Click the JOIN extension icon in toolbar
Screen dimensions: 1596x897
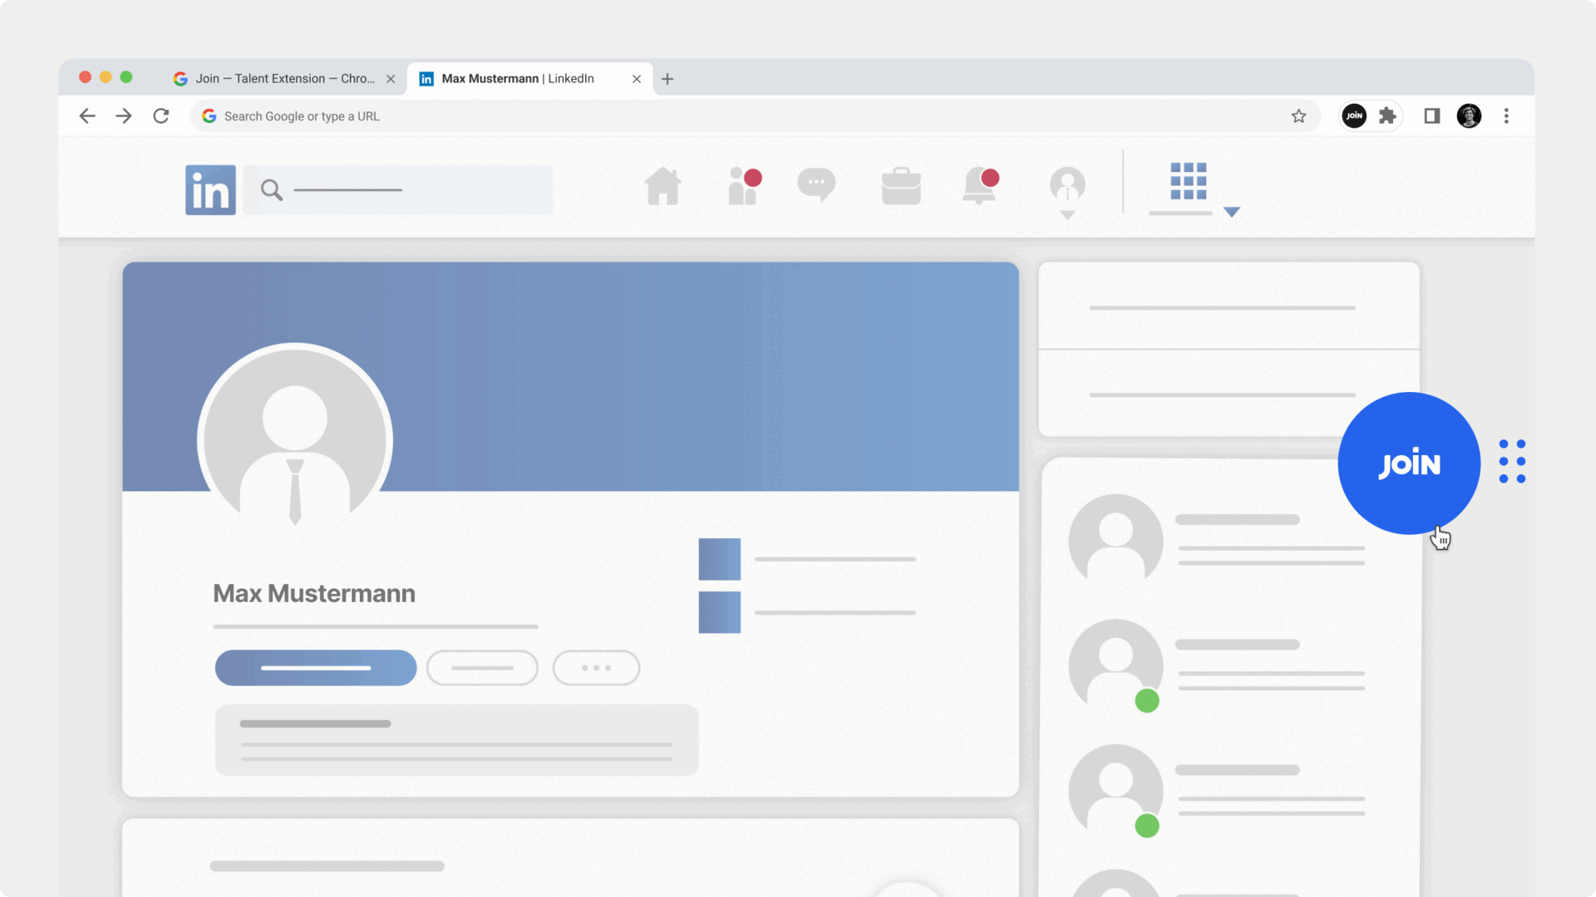point(1354,116)
